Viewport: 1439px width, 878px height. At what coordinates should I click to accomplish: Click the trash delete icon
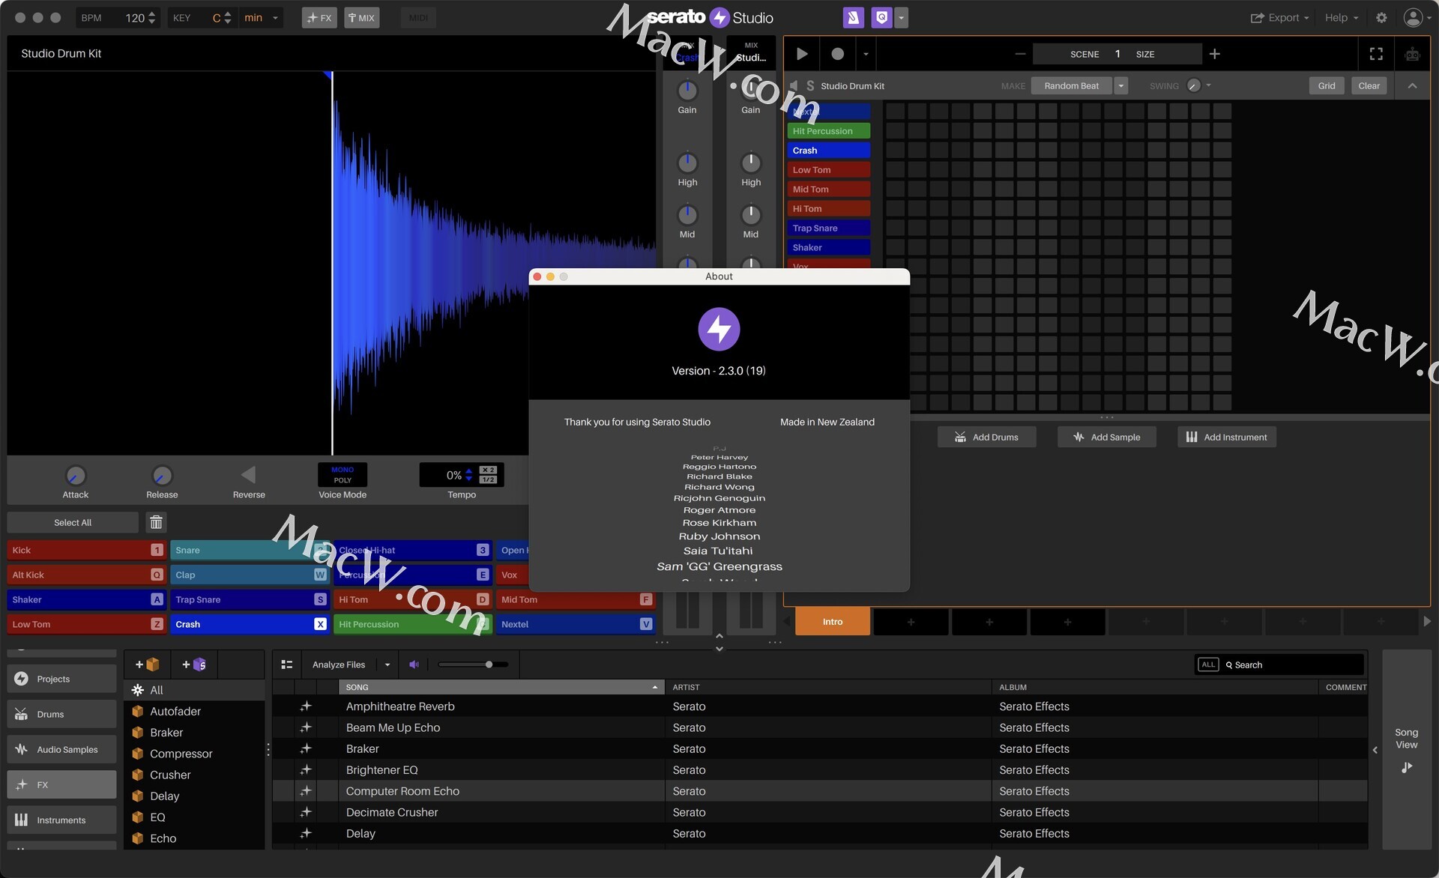(156, 523)
